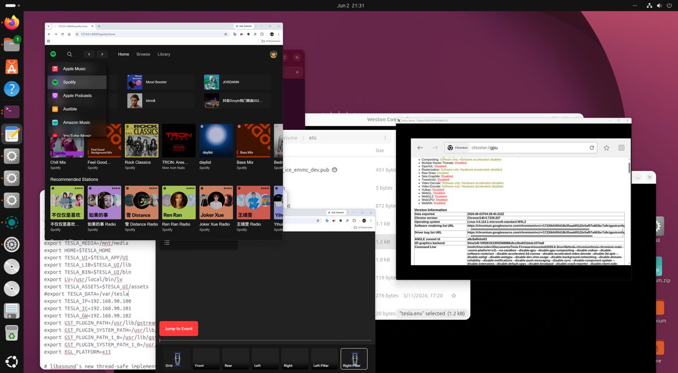Click the 127.0.0.1 address bar in top browser

pos(153,34)
